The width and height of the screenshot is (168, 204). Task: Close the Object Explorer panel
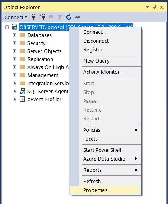(162, 7)
